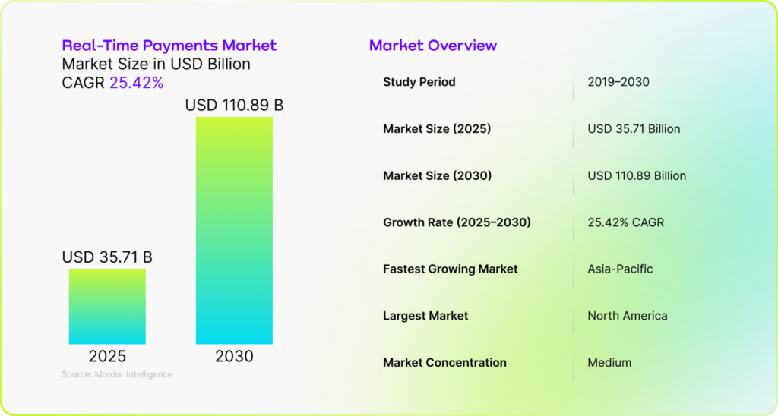The height and width of the screenshot is (416, 778).
Task: Select the Market Size (2025) row label
Action: pyautogui.click(x=436, y=129)
